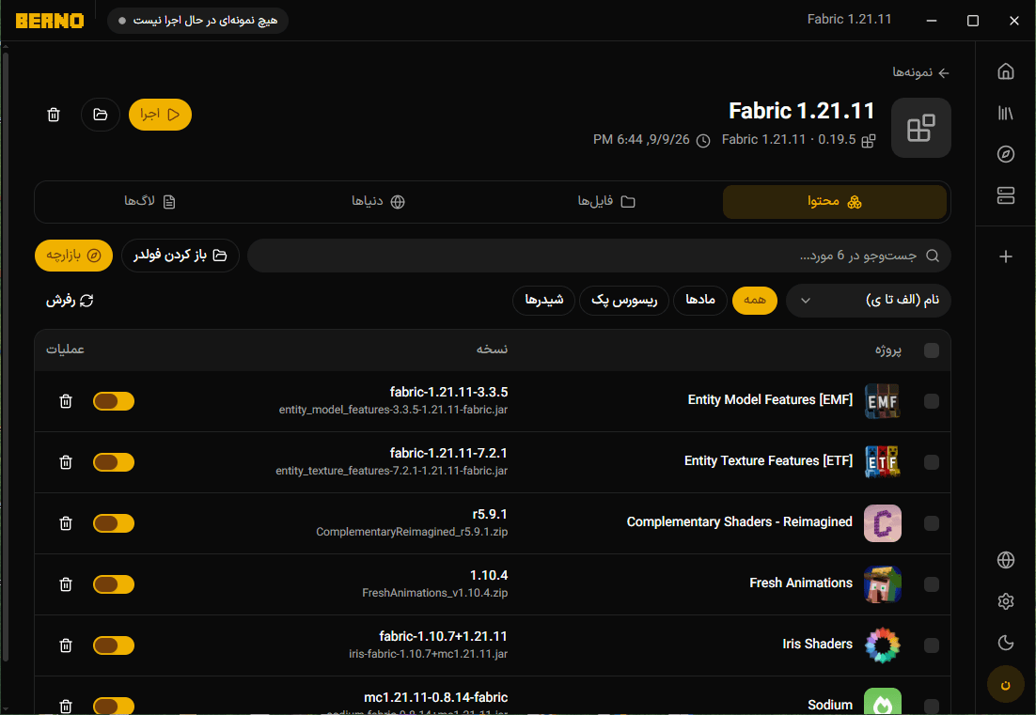Check the select-all checkbox in table header

tap(932, 350)
